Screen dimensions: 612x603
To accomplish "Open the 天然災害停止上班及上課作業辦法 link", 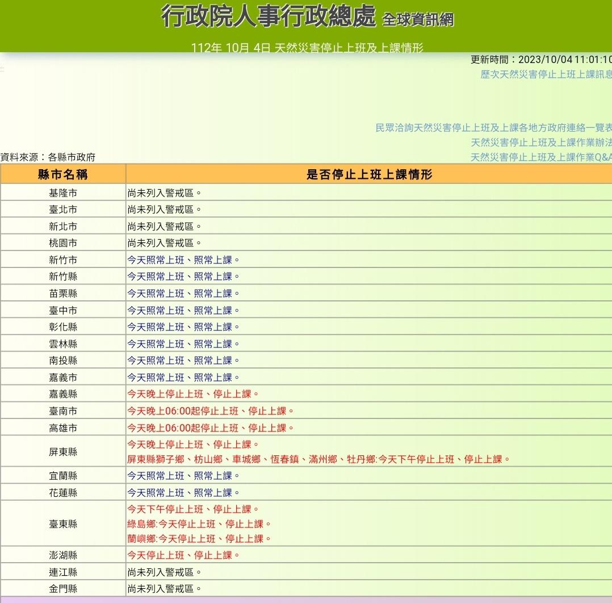I will pyautogui.click(x=541, y=143).
